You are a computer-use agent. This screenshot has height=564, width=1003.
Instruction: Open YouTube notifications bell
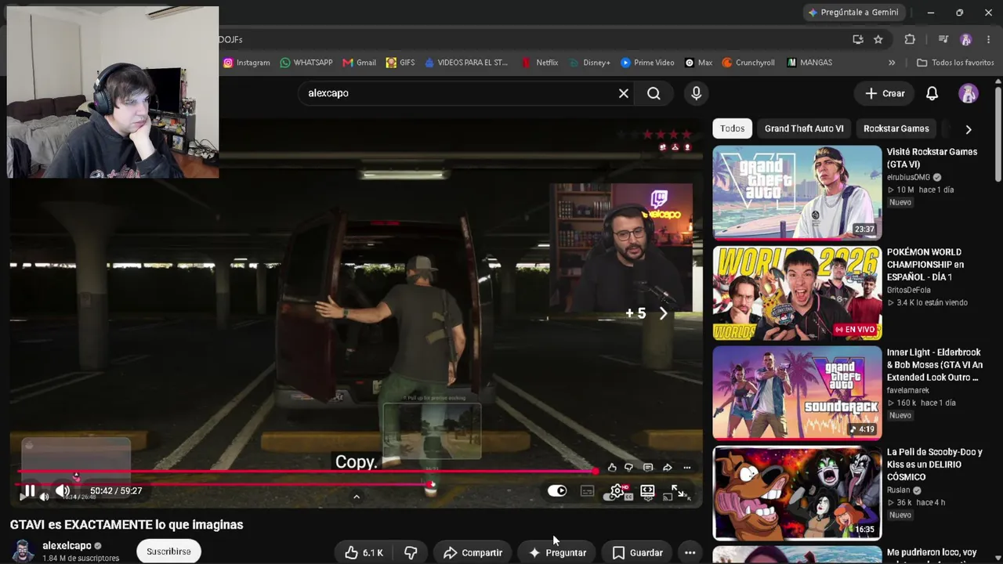pyautogui.click(x=932, y=93)
